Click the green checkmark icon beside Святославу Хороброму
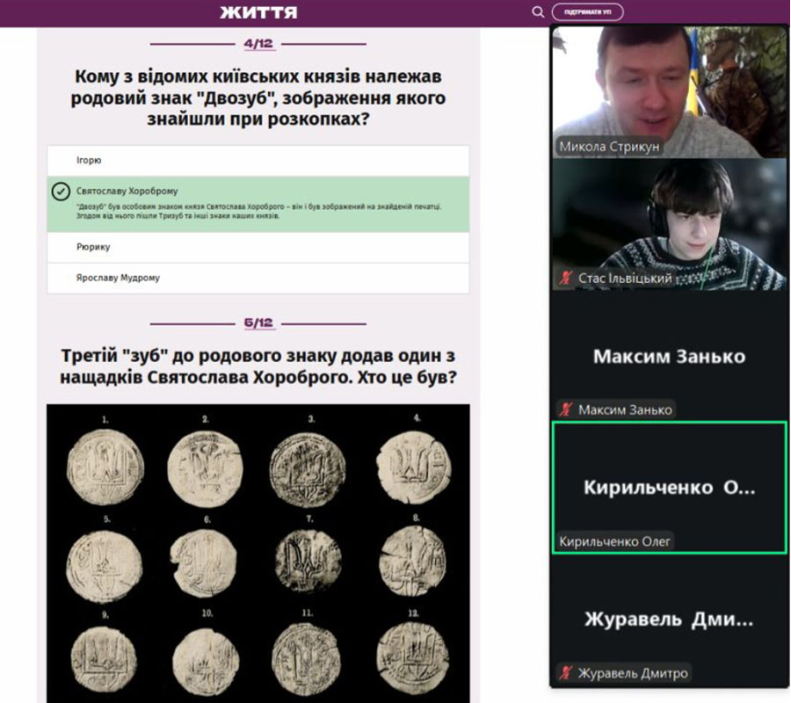 [x=61, y=192]
